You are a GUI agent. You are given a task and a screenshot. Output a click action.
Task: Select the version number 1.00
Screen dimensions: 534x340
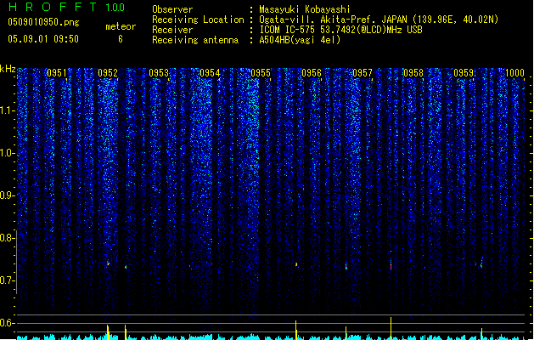pyautogui.click(x=115, y=7)
